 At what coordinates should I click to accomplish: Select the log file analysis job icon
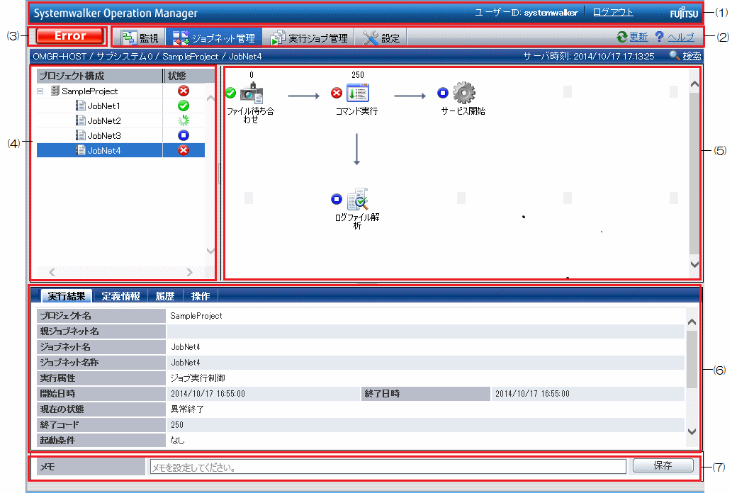pyautogui.click(x=358, y=199)
